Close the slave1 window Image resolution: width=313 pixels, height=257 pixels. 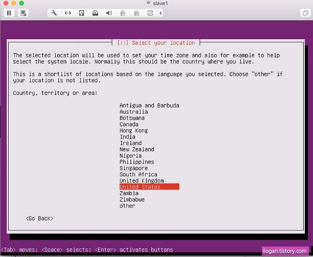[6, 3]
